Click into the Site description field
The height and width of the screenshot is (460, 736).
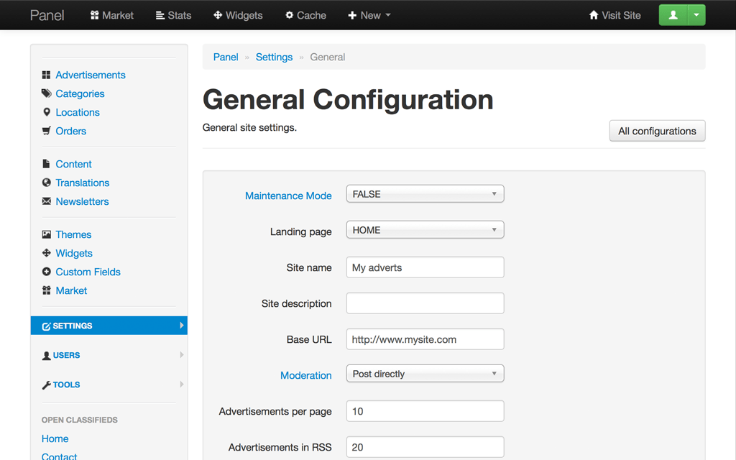(x=425, y=303)
